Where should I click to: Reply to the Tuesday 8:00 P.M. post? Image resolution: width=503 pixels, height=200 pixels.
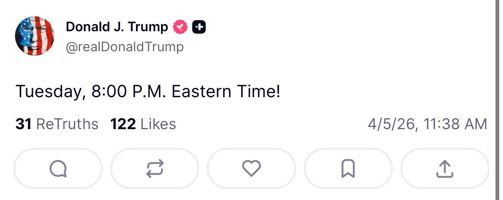[58, 169]
